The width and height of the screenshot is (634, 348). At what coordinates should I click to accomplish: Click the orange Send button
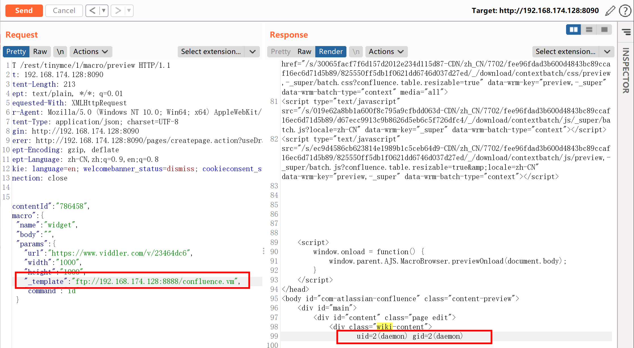point(24,11)
